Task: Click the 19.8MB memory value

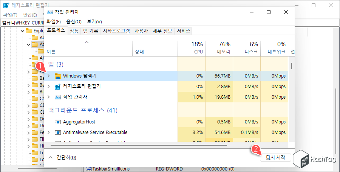Action: tap(223, 97)
